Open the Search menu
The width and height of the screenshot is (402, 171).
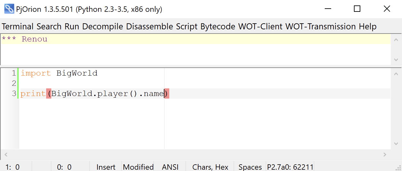click(49, 26)
